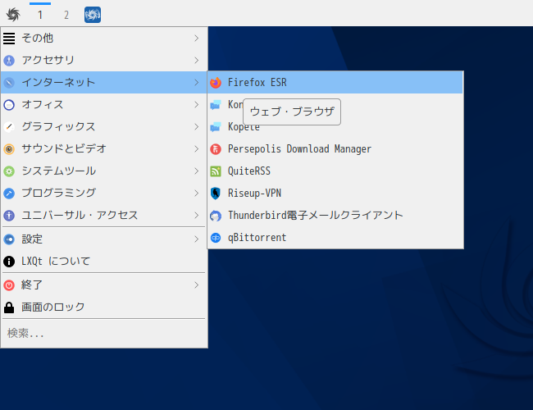Launch qBittorrent
The width and height of the screenshot is (533, 410).
pyautogui.click(x=335, y=237)
